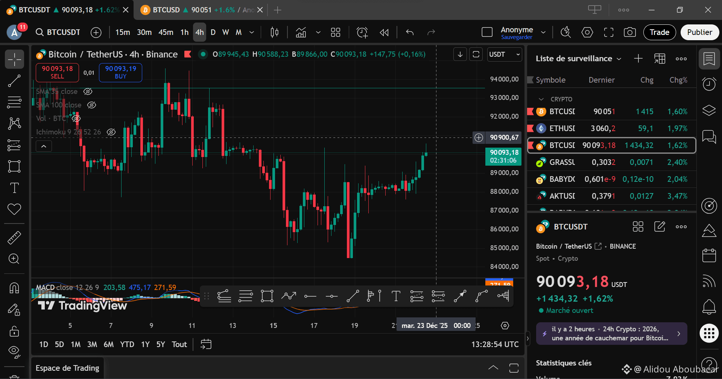Viewport: 722px width, 379px height.
Task: Open the Alerts clock icon
Action: [x=709, y=84]
